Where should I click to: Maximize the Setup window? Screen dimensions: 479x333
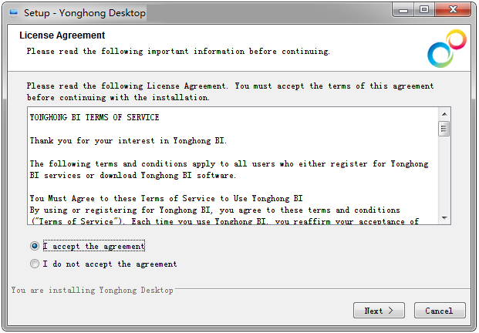tap(424, 10)
